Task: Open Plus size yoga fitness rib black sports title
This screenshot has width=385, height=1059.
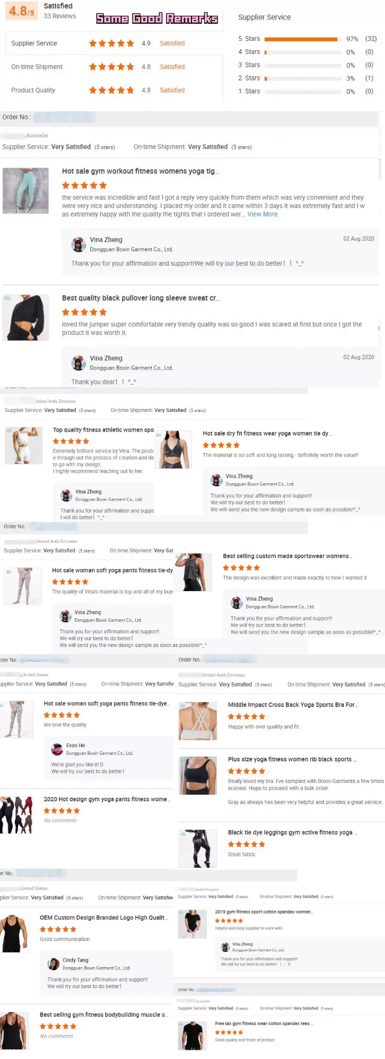Action: coord(292,759)
